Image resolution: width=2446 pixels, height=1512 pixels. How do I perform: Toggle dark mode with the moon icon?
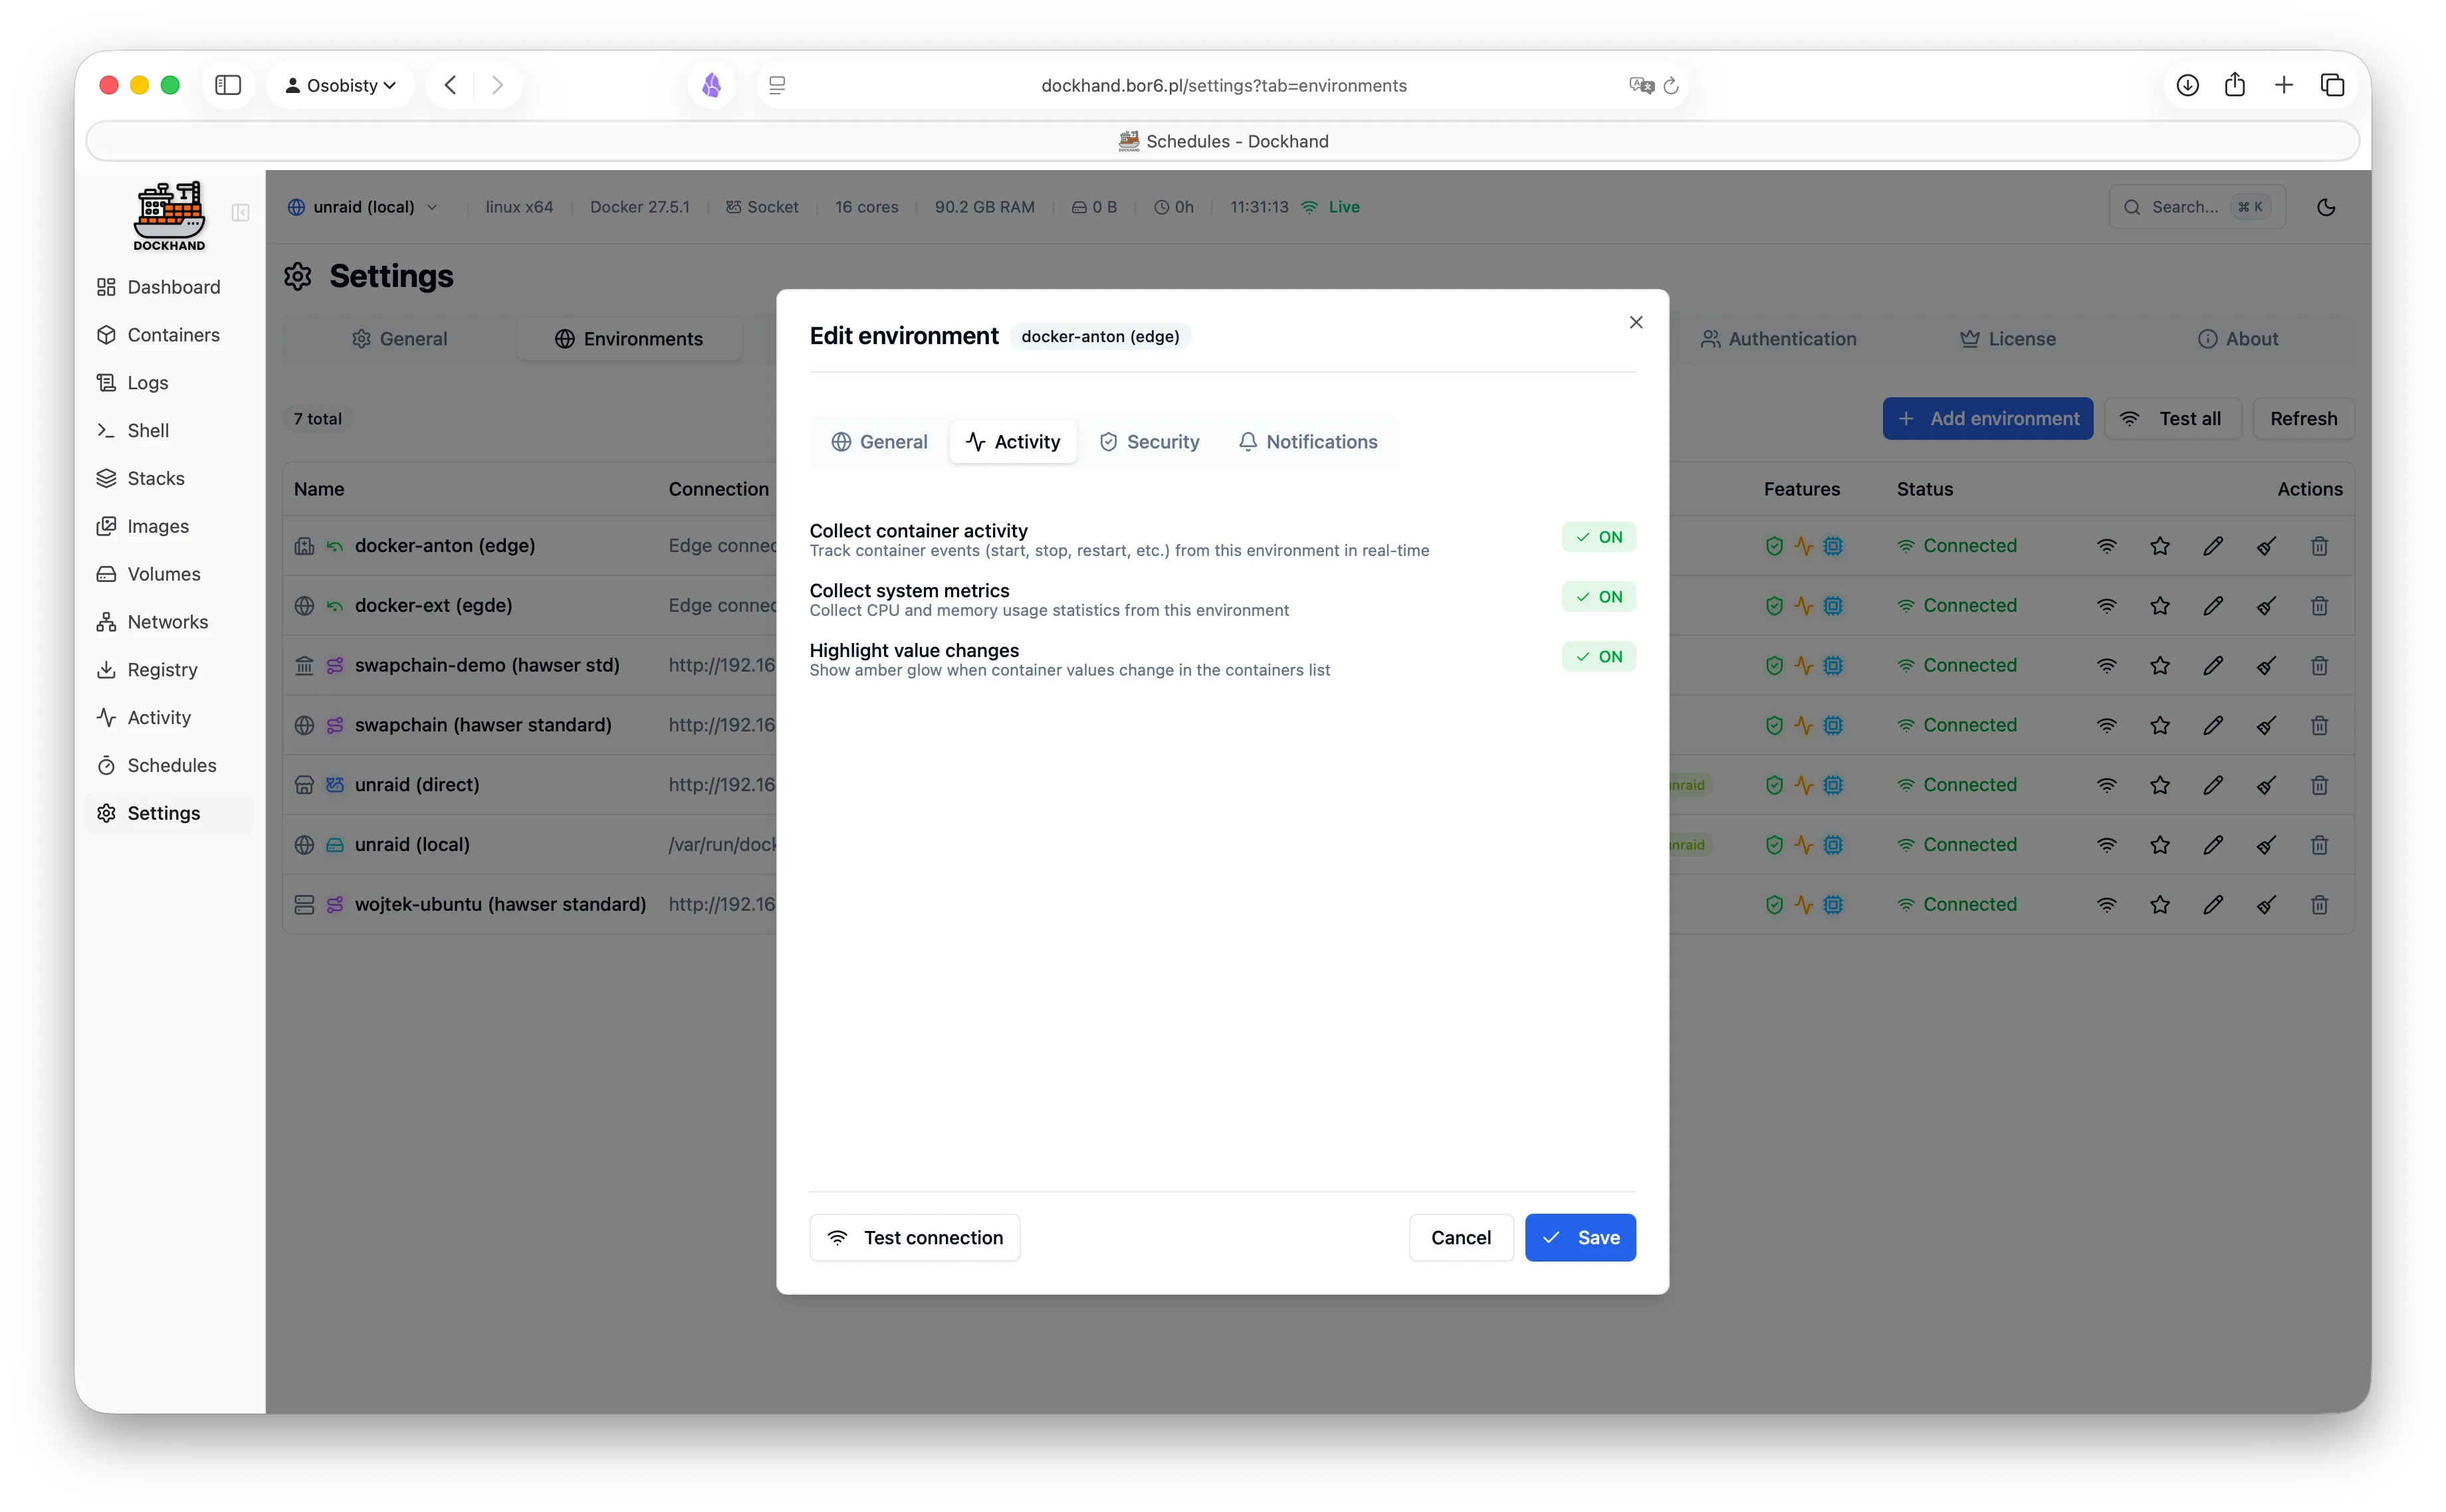tap(2326, 207)
